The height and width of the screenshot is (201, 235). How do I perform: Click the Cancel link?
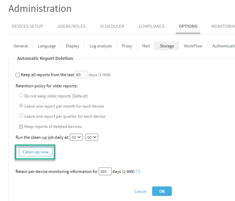(x=140, y=192)
